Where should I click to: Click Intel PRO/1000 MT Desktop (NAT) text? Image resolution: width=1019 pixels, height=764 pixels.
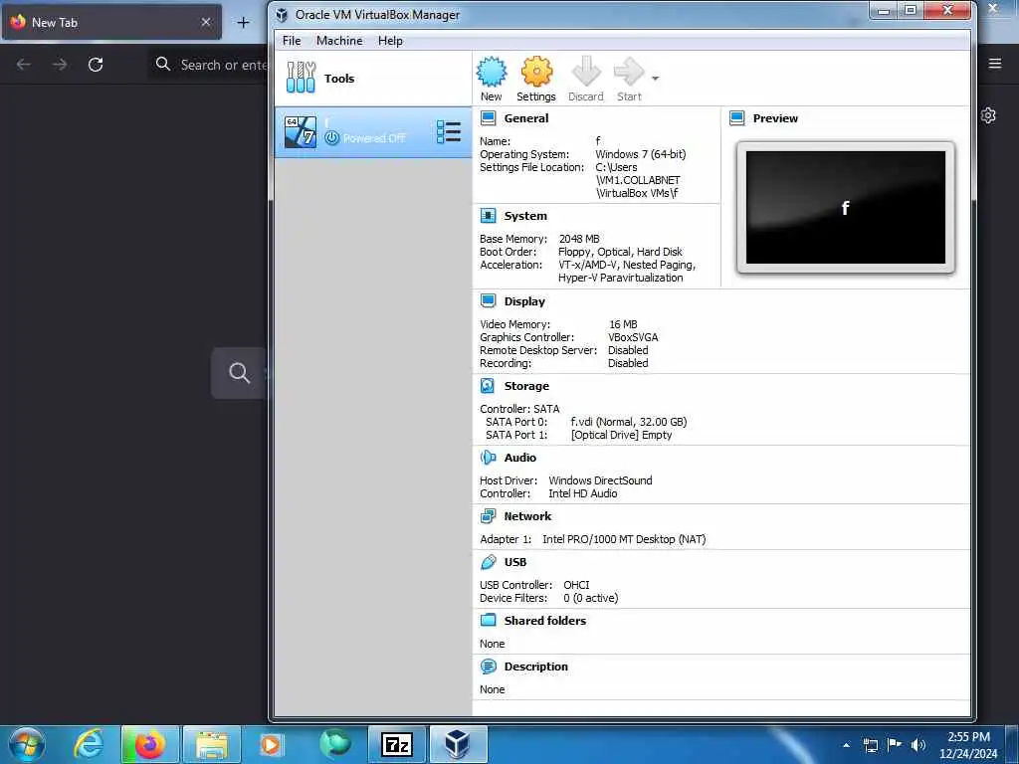624,539
